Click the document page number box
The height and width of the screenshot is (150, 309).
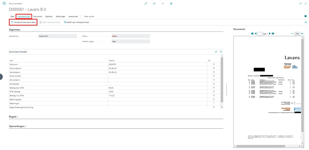(x=261, y=34)
